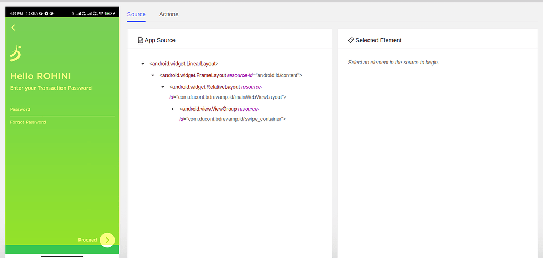Switch to the Actions tab
The image size is (543, 258).
(x=169, y=14)
